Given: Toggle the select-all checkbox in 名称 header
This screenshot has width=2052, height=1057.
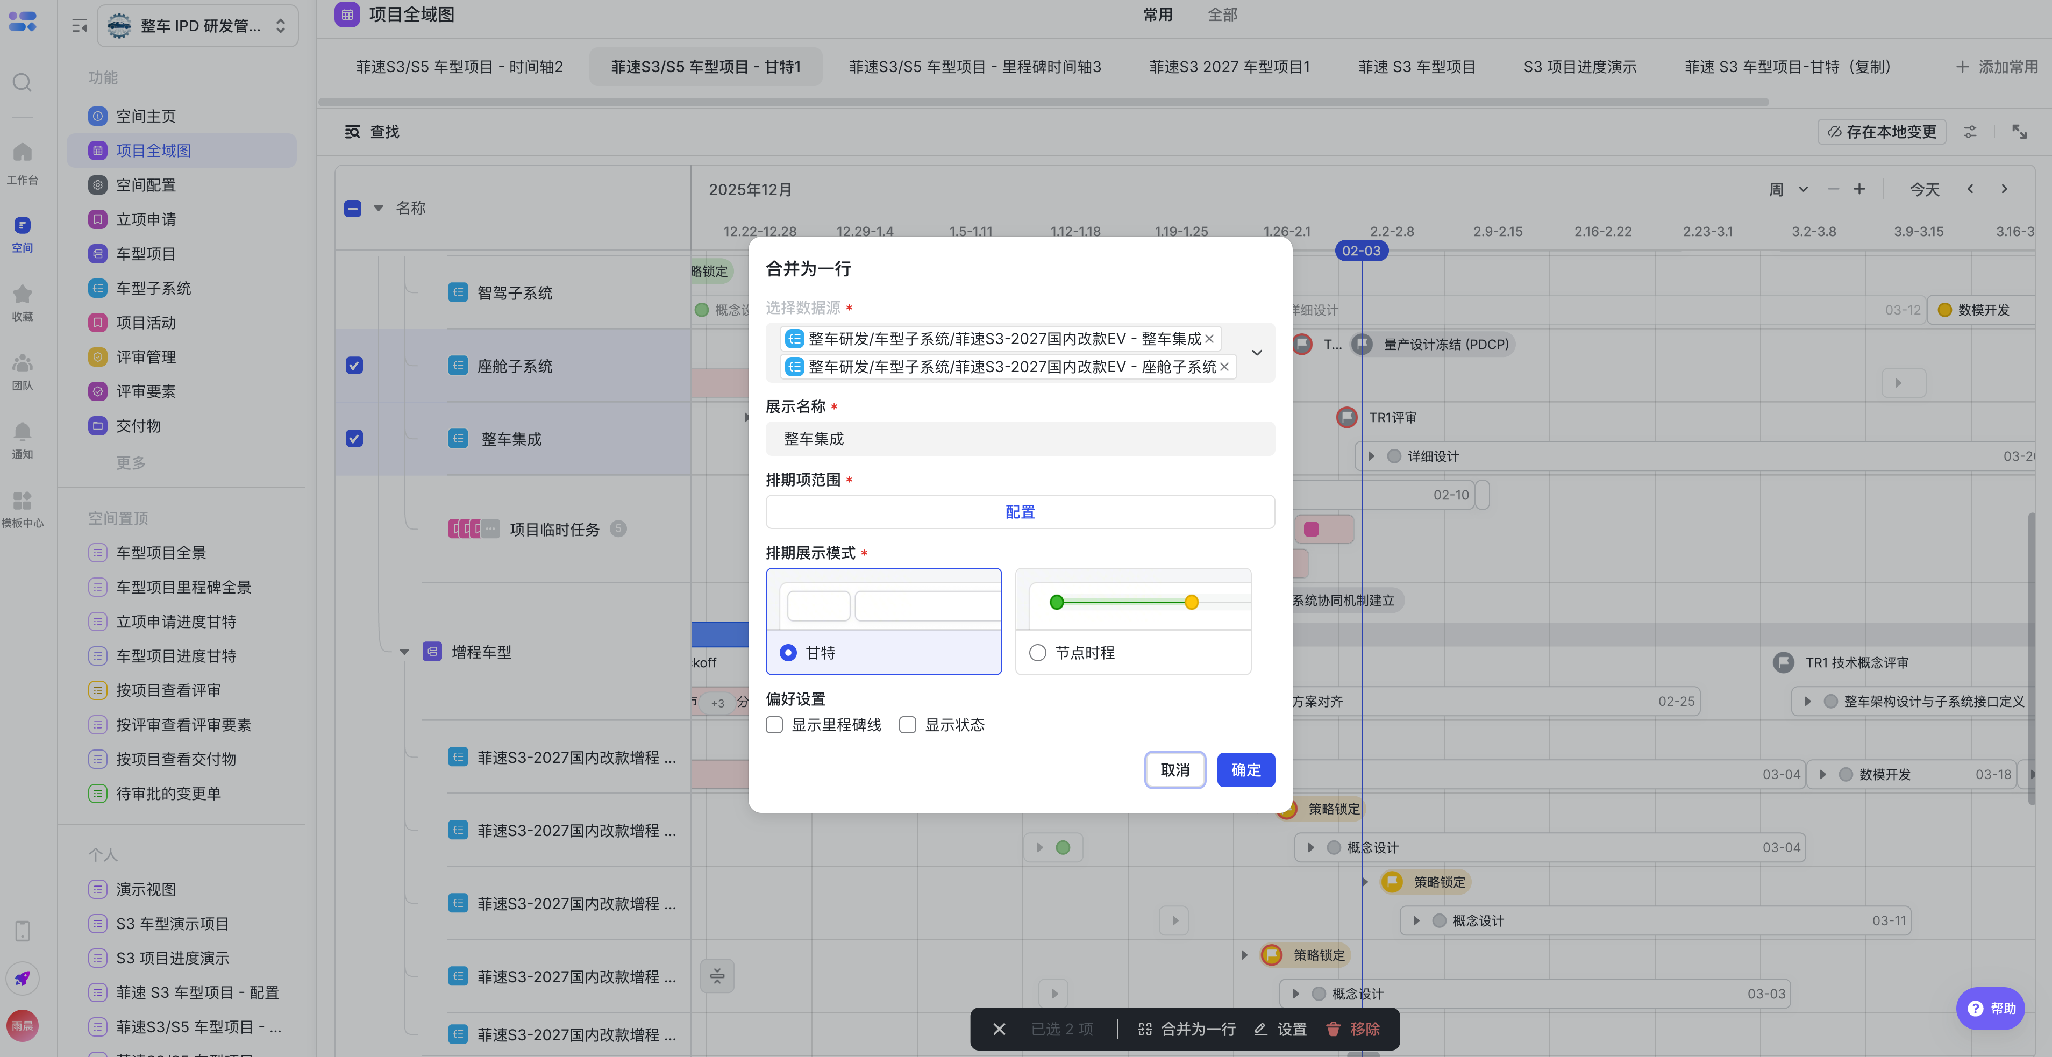Looking at the screenshot, I should [x=353, y=209].
